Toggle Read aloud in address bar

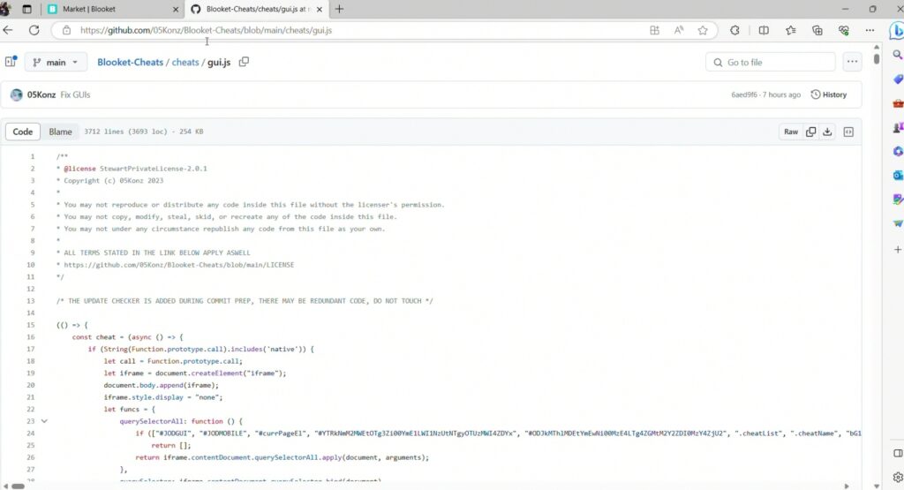(679, 30)
